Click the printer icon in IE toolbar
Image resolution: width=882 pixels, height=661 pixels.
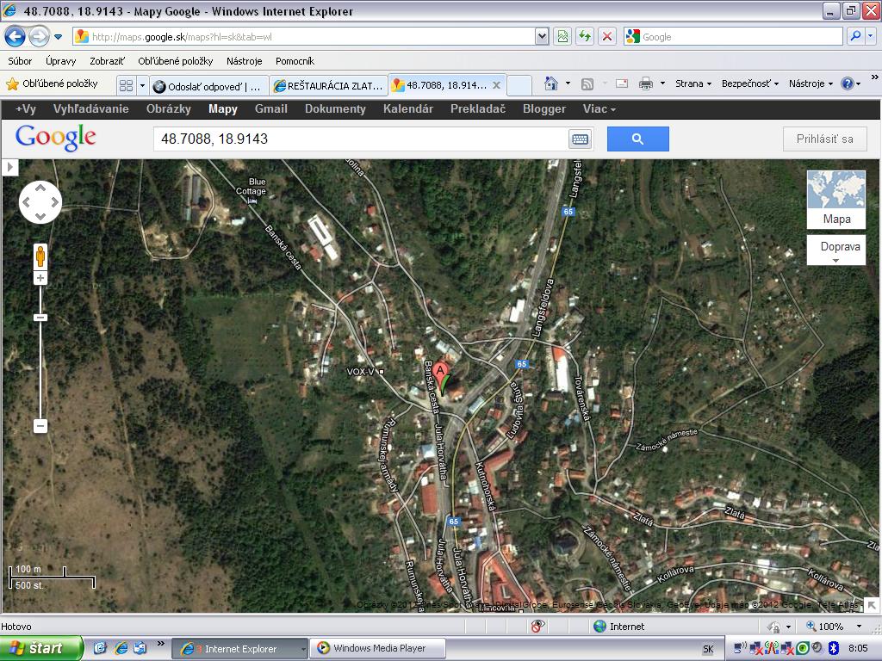pyautogui.click(x=646, y=83)
